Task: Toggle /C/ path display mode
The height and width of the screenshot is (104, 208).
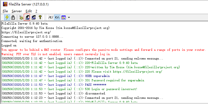Action: tap(50, 17)
